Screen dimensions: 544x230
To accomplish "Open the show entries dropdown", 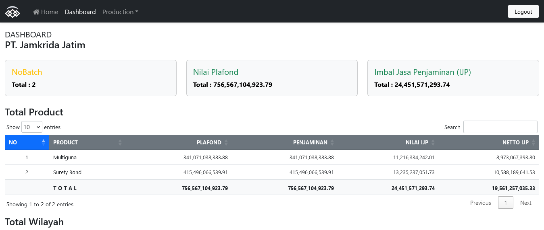I will pos(32,127).
